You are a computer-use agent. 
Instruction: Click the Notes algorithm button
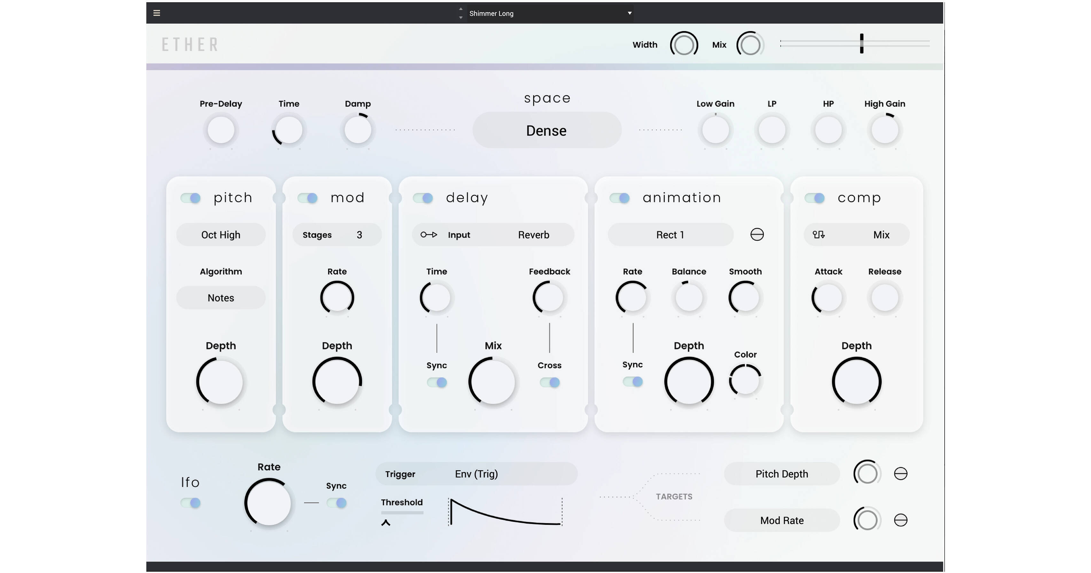coord(221,298)
